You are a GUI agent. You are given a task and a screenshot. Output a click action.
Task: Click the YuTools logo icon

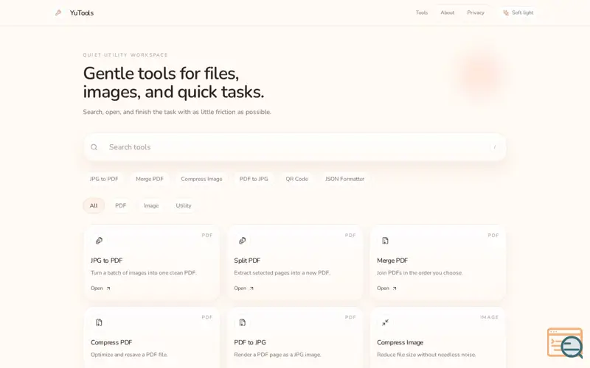[x=58, y=13]
